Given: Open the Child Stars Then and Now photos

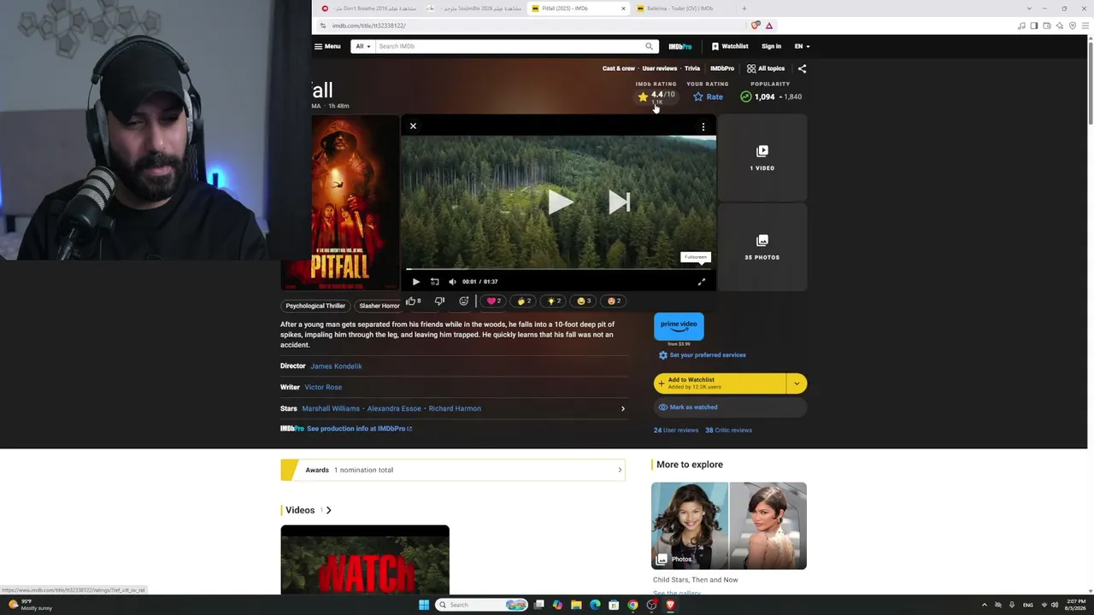Looking at the screenshot, I should tap(729, 526).
